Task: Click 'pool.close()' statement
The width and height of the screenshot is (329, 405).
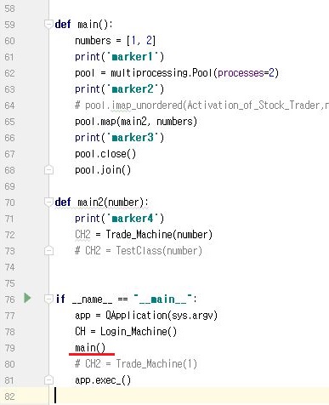Action: [x=105, y=154]
